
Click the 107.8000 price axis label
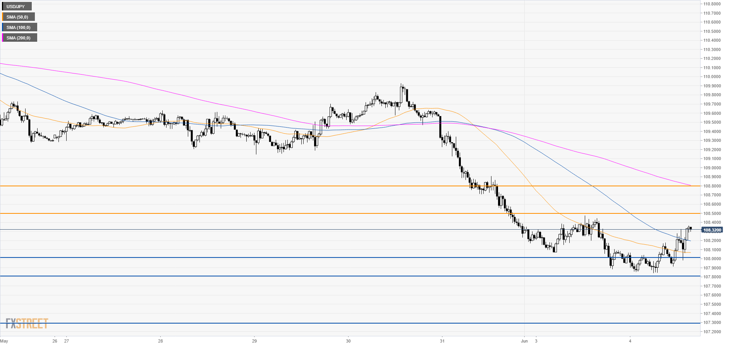pos(712,277)
